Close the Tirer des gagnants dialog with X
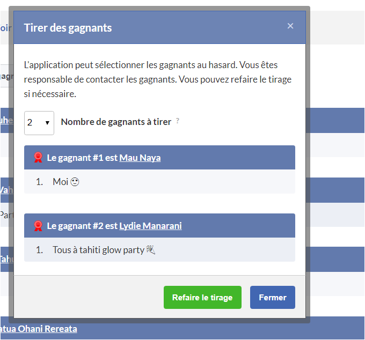Viewport: 365px width, 340px height. coord(290,26)
